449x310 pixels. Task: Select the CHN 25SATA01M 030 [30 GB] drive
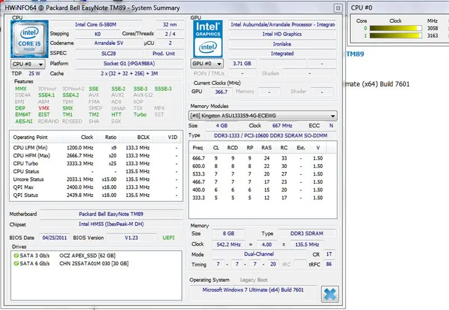pyautogui.click(x=94, y=263)
